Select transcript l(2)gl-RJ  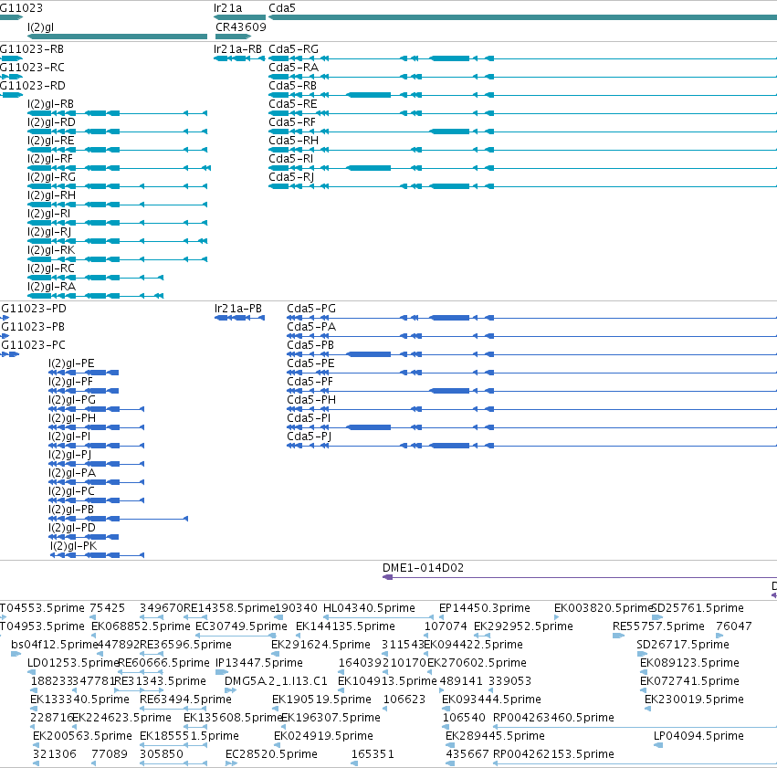[117, 241]
